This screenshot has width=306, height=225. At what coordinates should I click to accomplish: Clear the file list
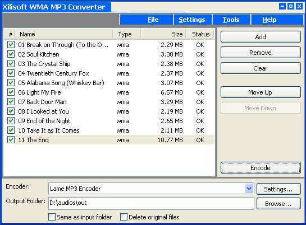click(261, 68)
